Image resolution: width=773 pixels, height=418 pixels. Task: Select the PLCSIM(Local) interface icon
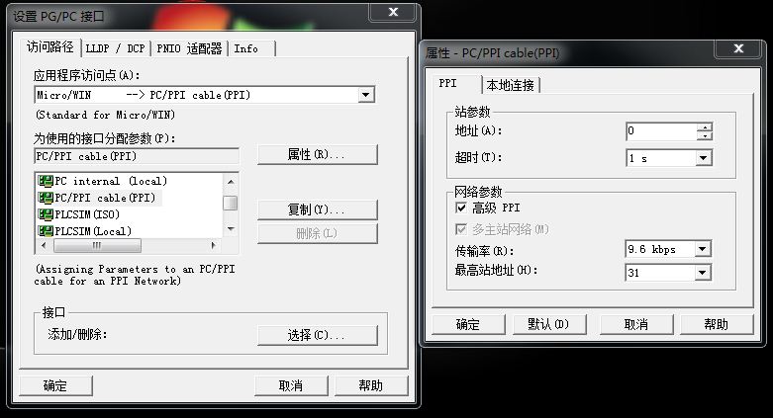click(45, 231)
